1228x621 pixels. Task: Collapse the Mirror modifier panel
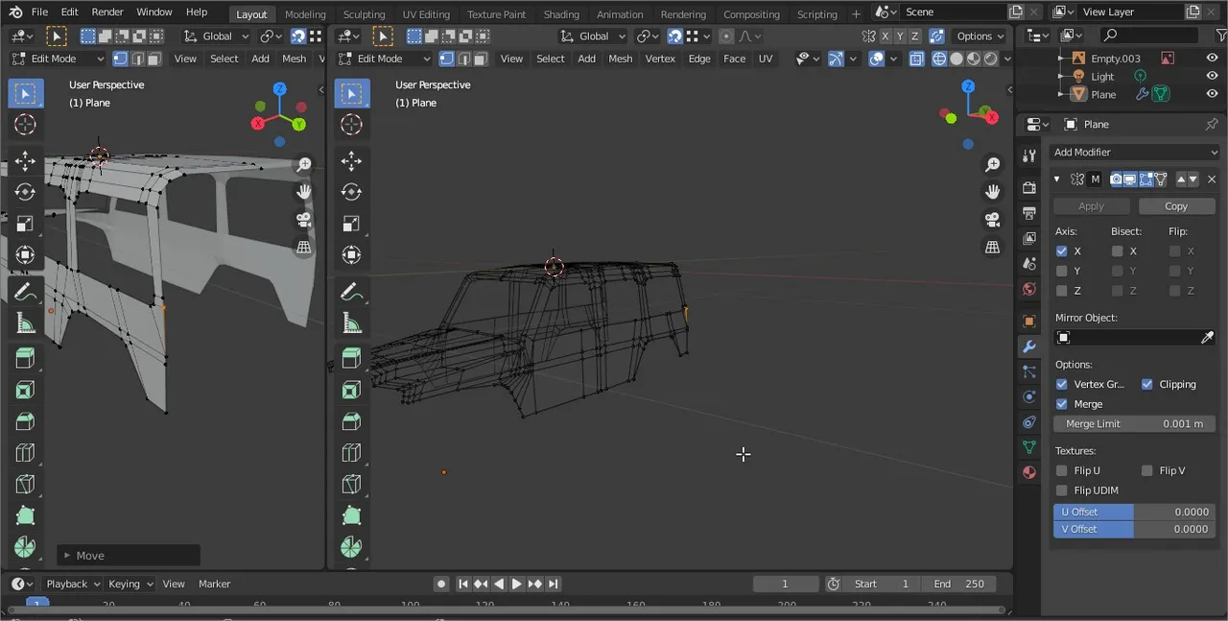pyautogui.click(x=1057, y=179)
